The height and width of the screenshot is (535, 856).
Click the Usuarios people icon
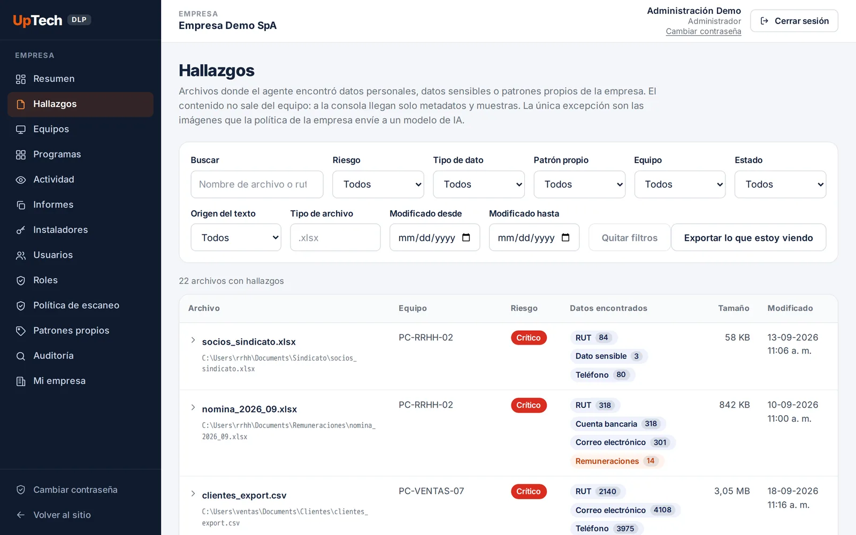point(21,255)
